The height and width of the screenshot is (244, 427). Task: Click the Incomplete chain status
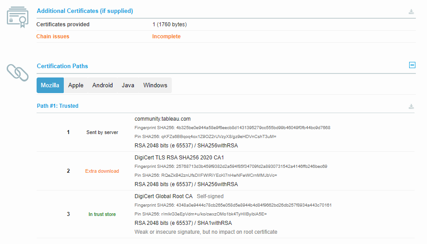point(166,37)
